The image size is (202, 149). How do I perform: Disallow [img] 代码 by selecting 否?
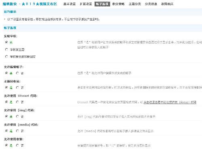pos(17,117)
